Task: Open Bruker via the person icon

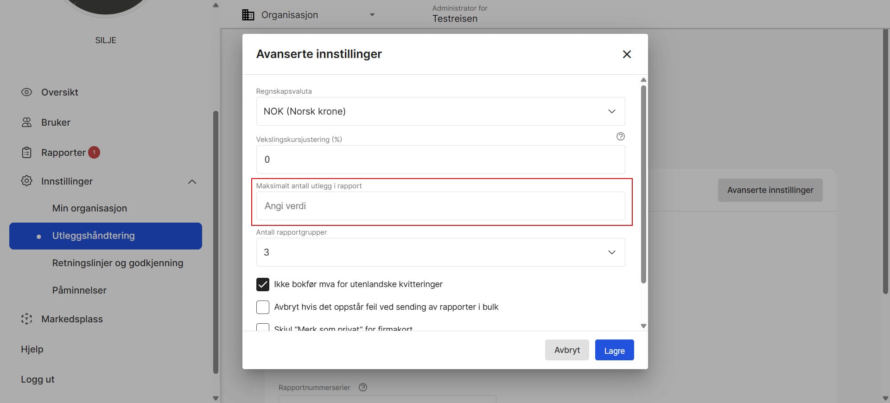Action: 26,122
